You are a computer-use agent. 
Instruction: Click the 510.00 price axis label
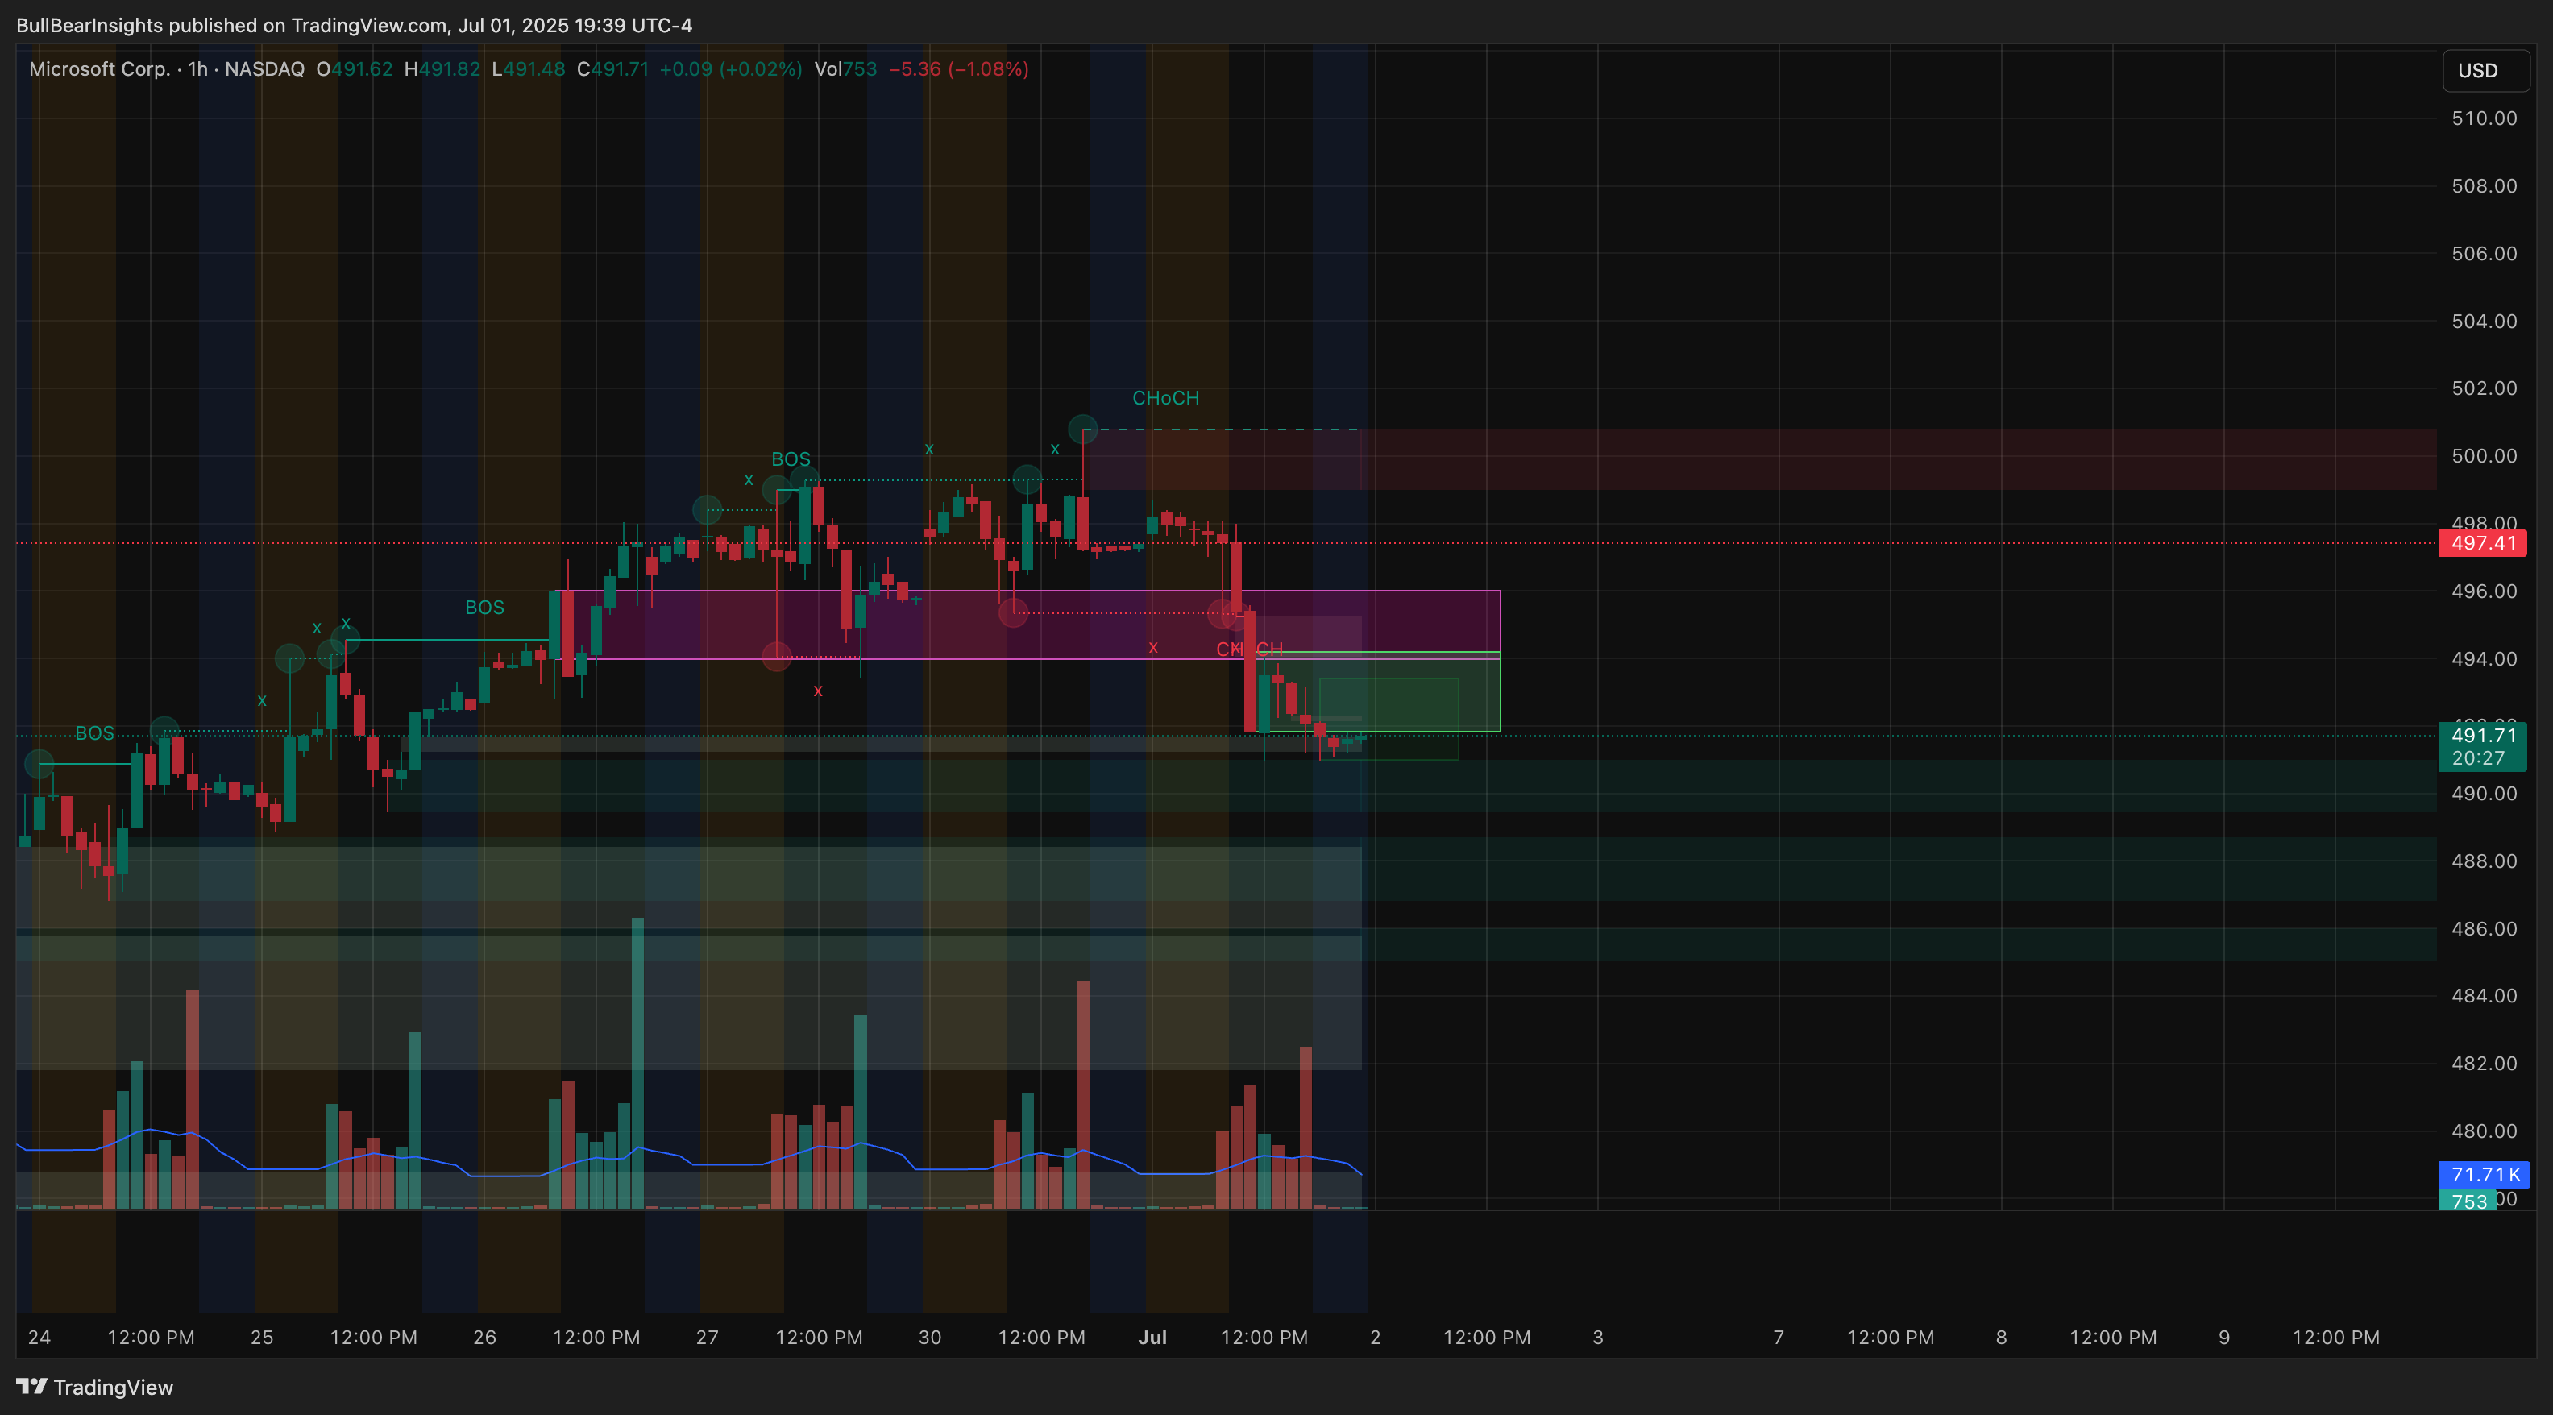[x=2484, y=119]
